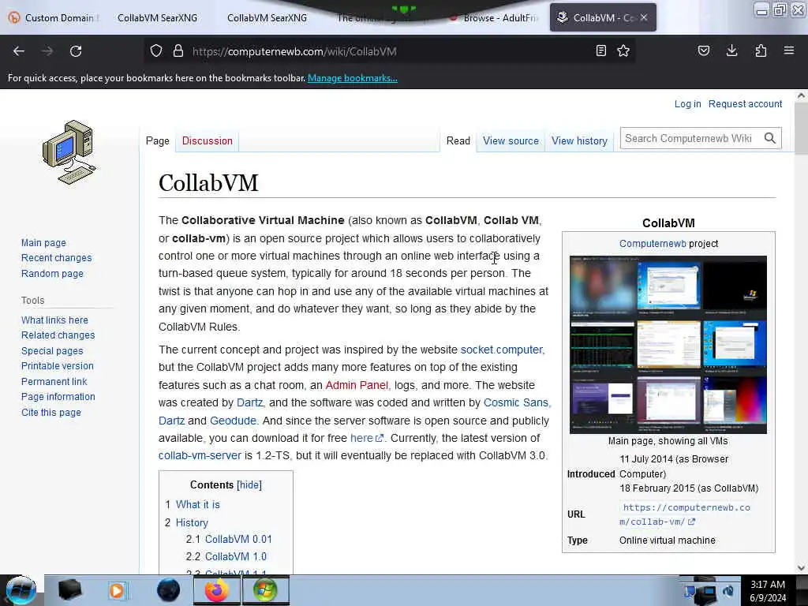Click Manage bookmarks link in toolbar
The width and height of the screenshot is (808, 606).
[353, 78]
